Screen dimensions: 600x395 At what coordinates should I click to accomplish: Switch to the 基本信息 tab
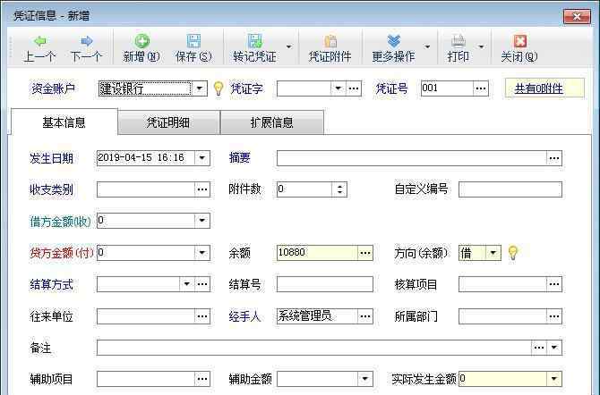tap(64, 122)
